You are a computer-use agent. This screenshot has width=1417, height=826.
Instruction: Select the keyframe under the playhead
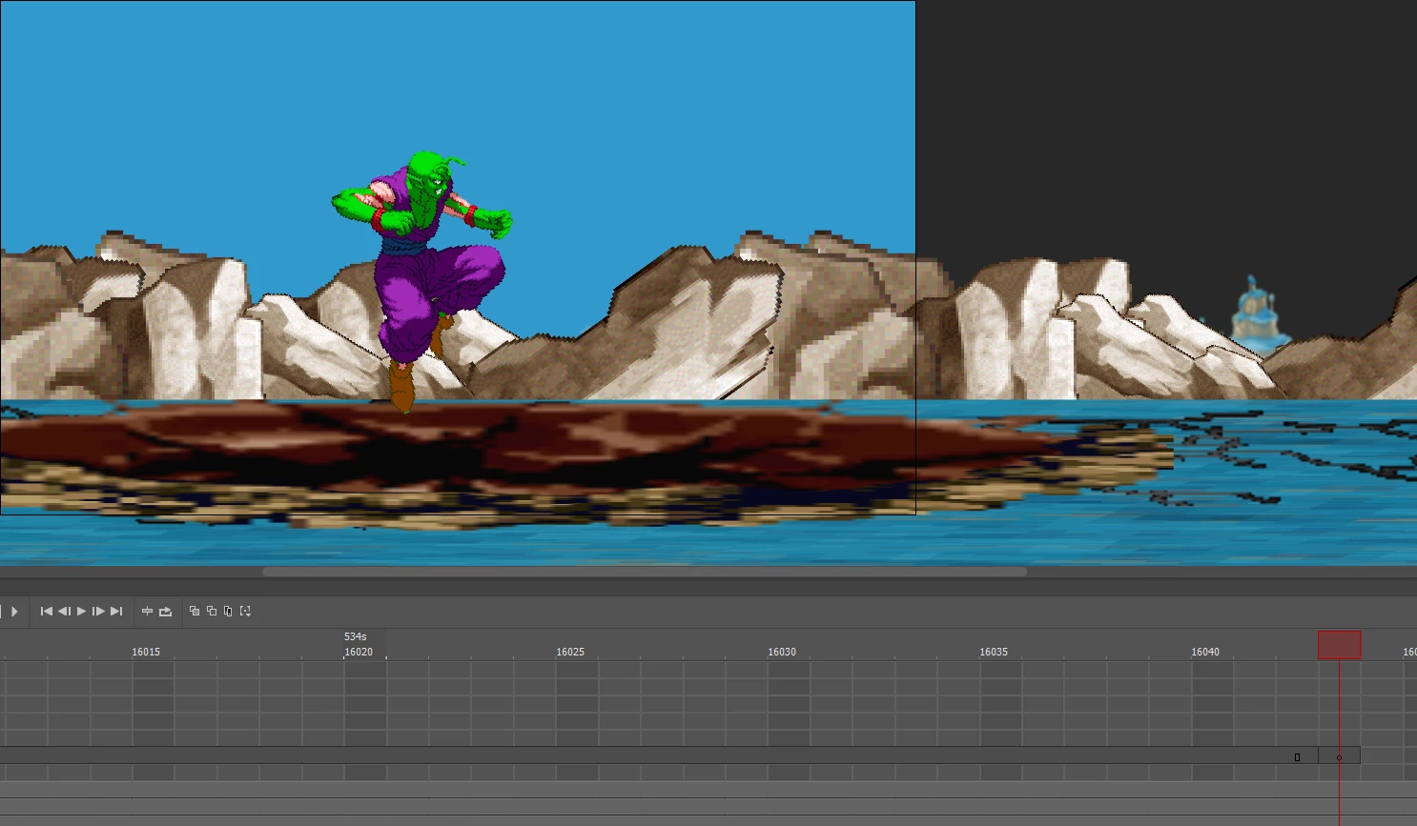1339,756
